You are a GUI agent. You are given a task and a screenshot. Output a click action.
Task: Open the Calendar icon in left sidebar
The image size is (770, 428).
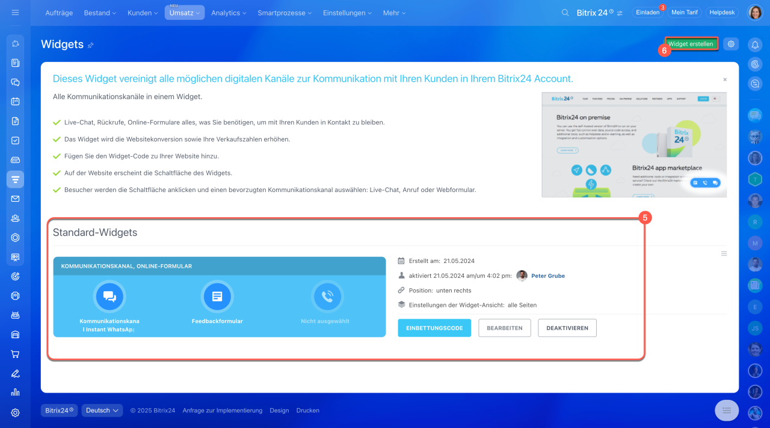coord(16,101)
